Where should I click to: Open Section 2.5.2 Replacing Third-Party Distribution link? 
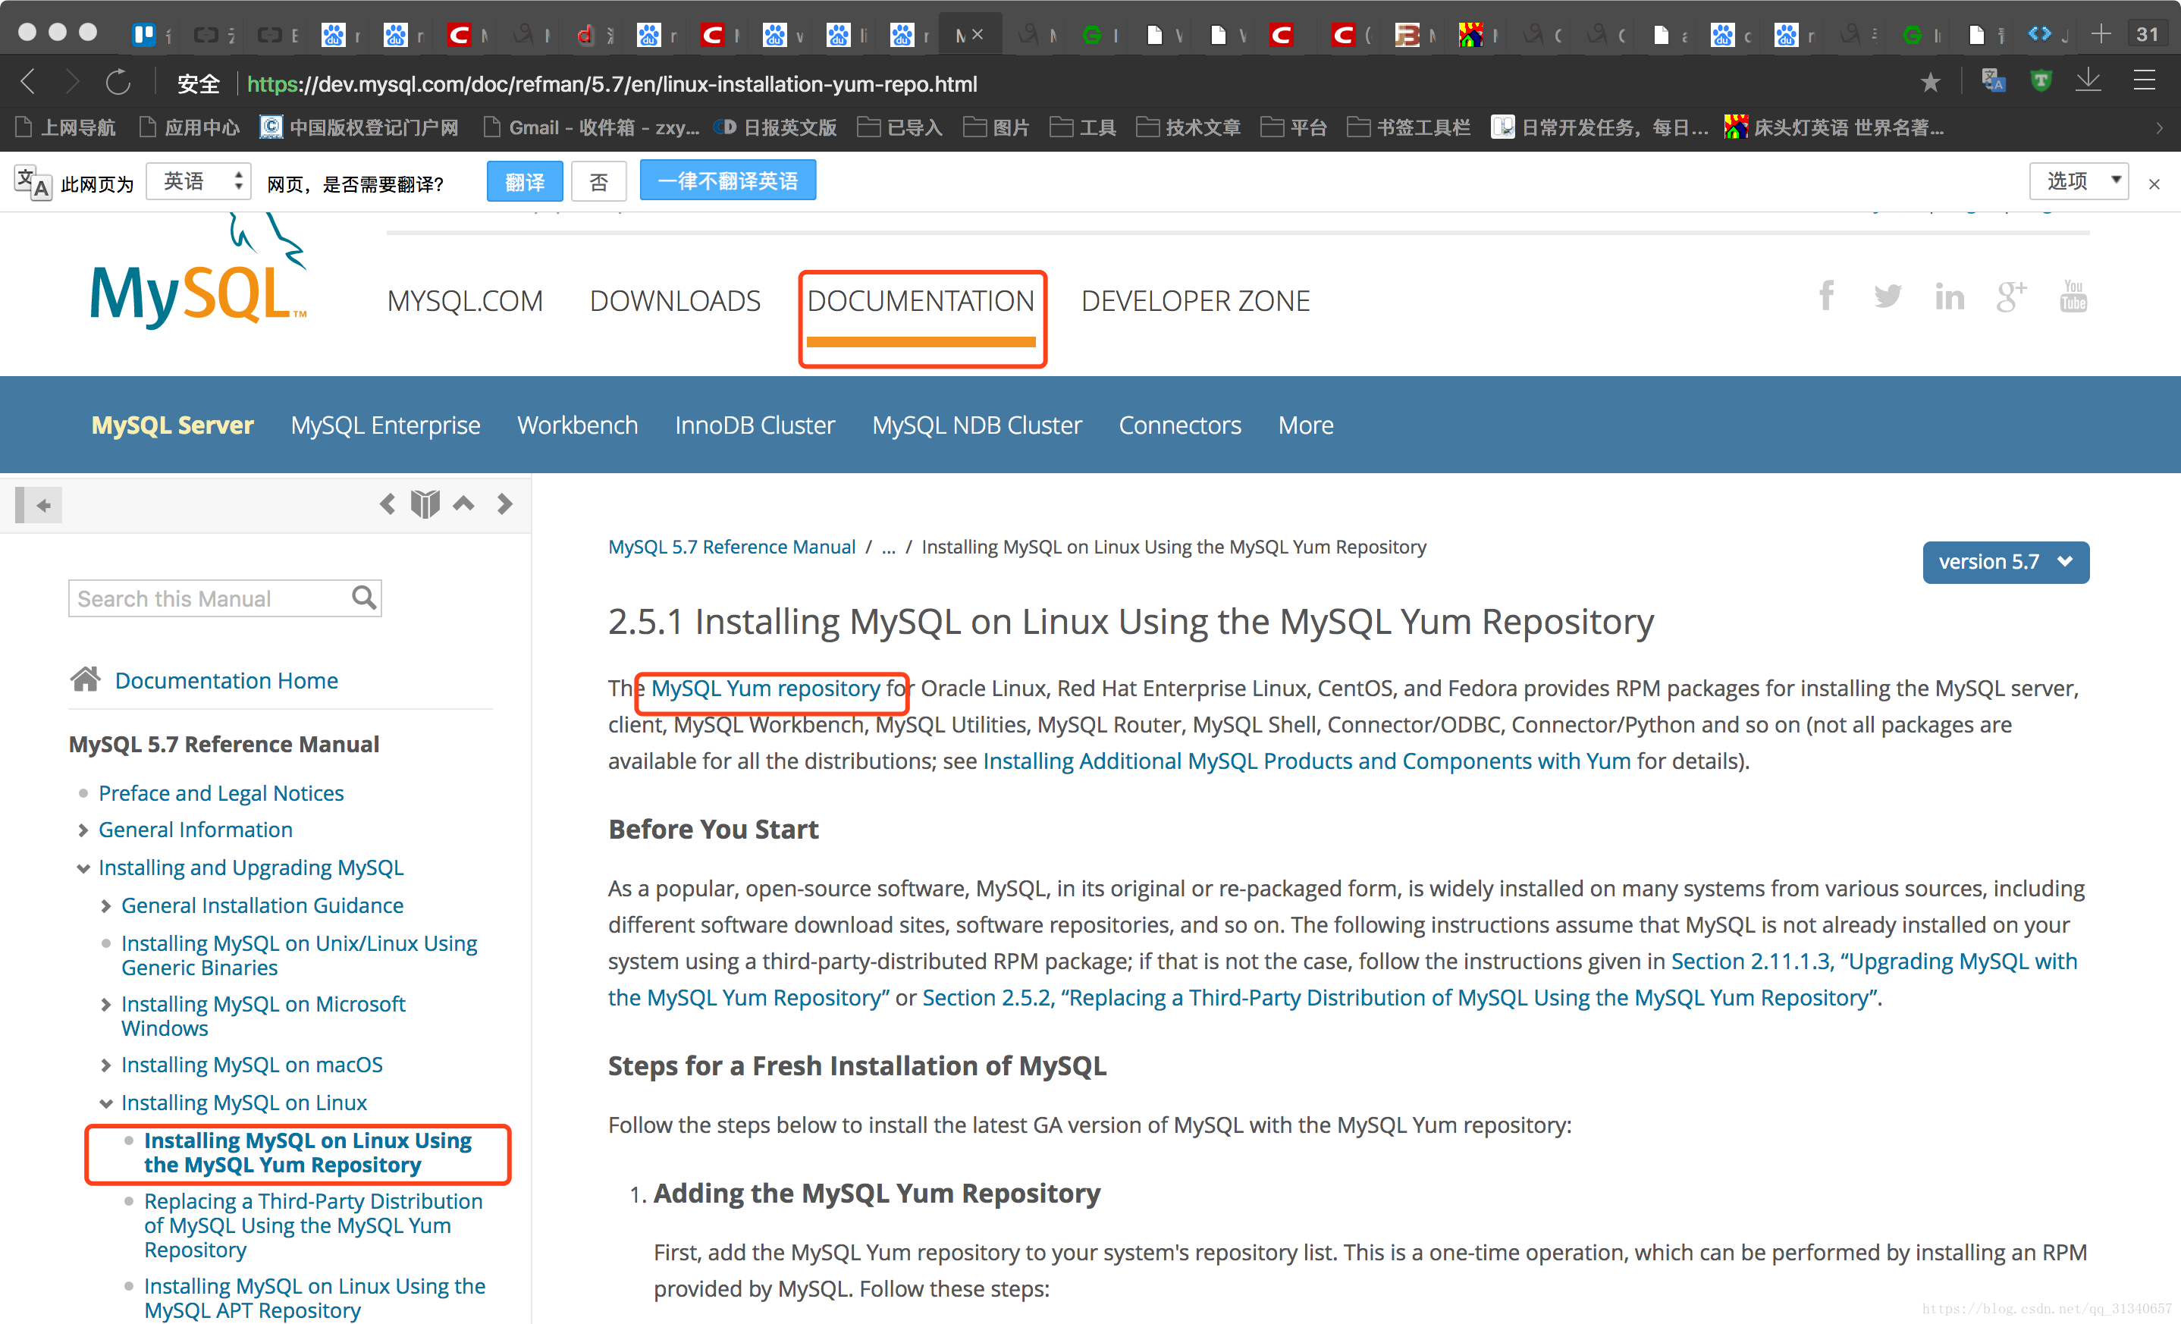(x=1398, y=997)
